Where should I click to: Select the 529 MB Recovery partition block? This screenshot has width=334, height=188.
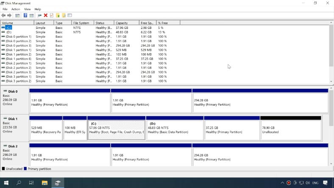pyautogui.click(x=46, y=128)
